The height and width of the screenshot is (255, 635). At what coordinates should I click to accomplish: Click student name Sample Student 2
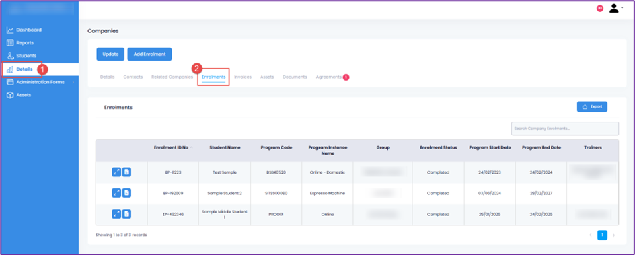coord(225,194)
